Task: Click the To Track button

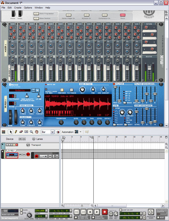Action: tap(72, 90)
